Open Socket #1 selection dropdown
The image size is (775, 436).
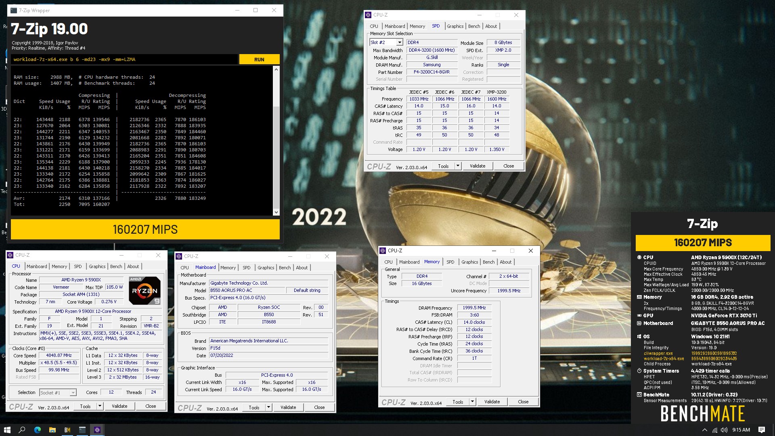73,392
